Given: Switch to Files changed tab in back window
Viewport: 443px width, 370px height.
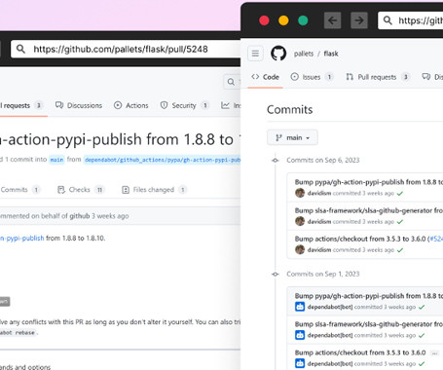Looking at the screenshot, I should pyautogui.click(x=154, y=190).
